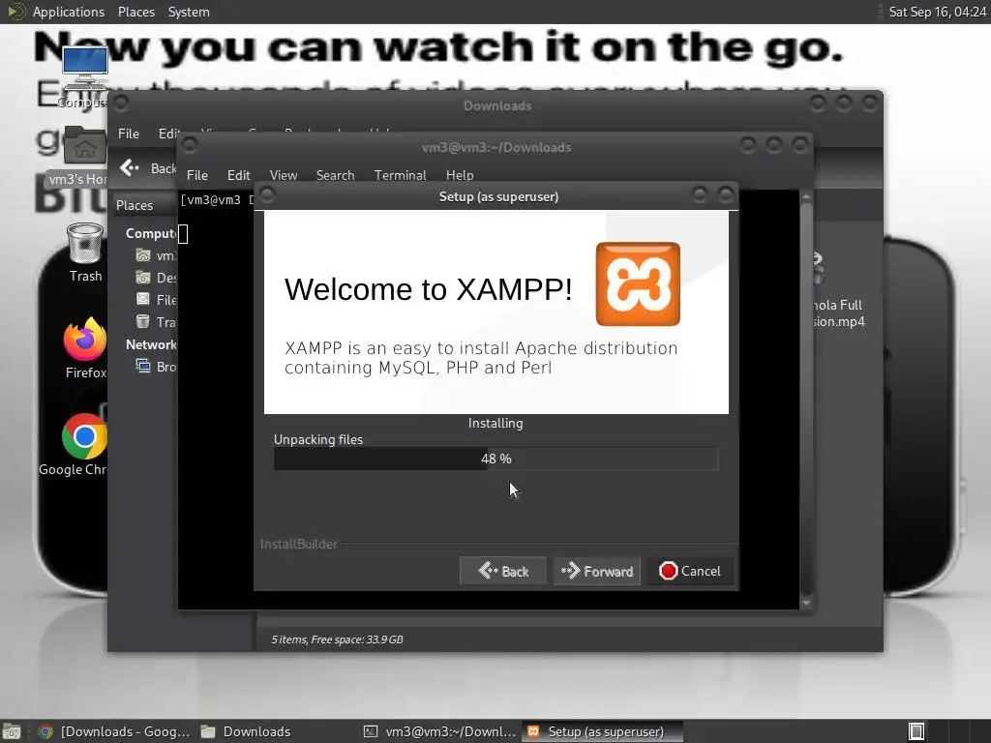991x743 pixels.
Task: Open the System menu in top panel
Action: point(189,12)
